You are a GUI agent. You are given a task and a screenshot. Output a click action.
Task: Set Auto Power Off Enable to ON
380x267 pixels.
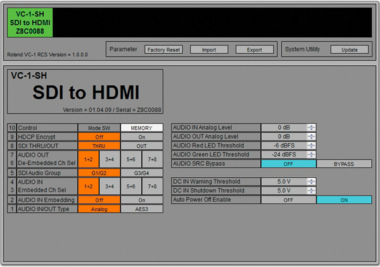344,200
